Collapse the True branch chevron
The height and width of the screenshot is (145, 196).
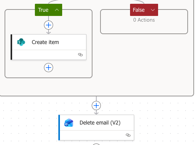(57, 10)
